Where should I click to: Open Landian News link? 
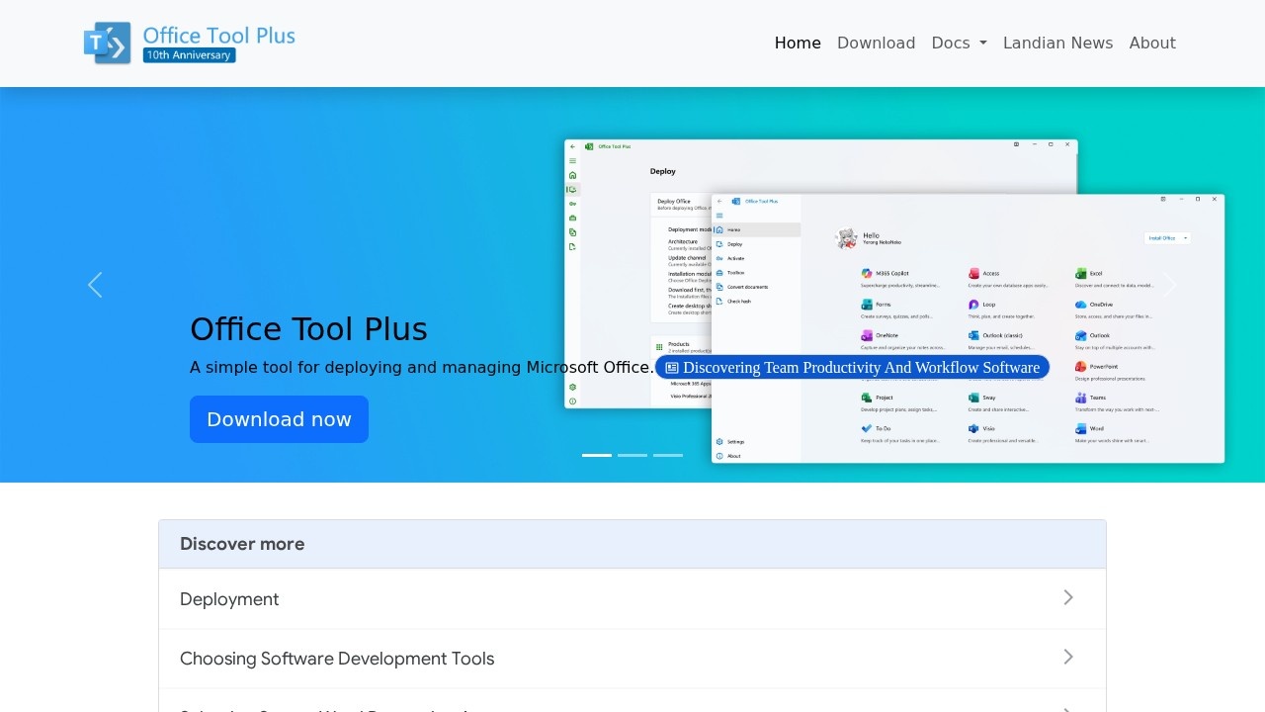pyautogui.click(x=1057, y=44)
